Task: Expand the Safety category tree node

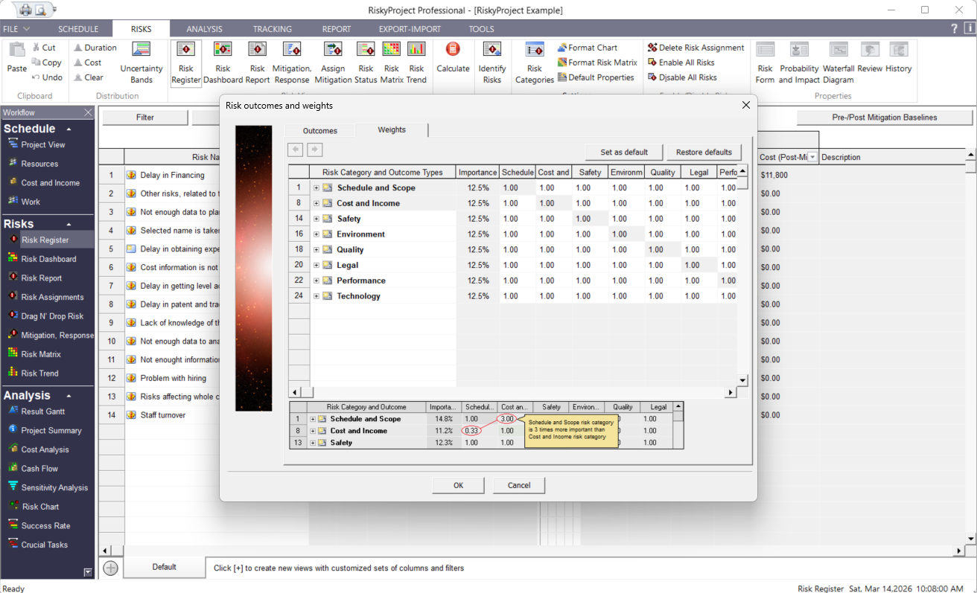Action: [316, 219]
